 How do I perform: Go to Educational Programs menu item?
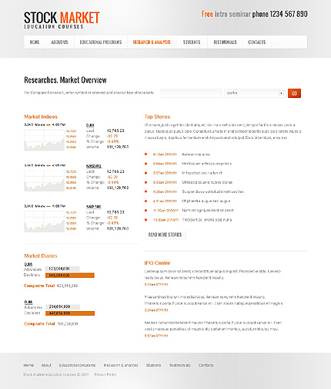101,42
